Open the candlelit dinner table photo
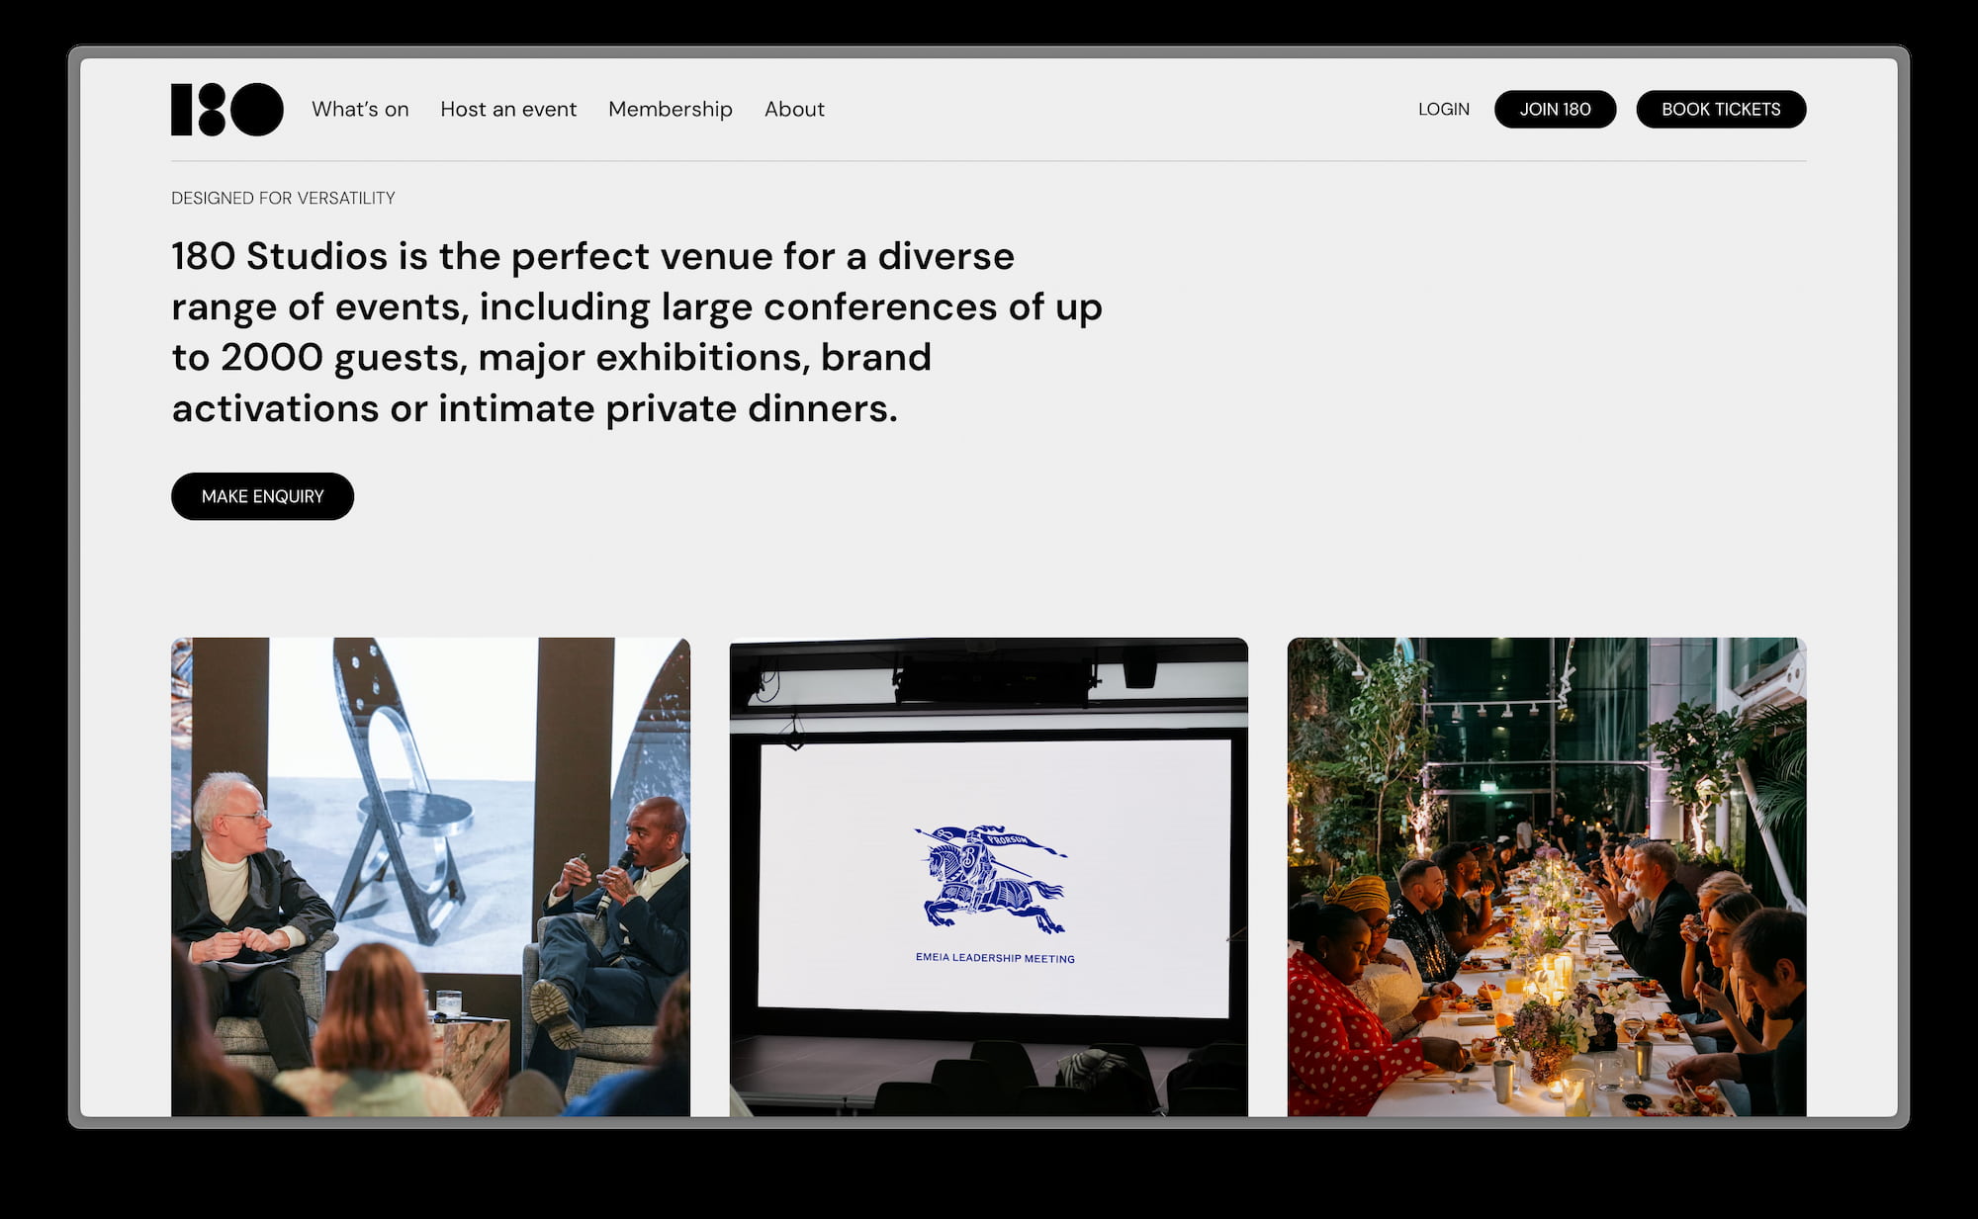1978x1219 pixels. [1547, 877]
